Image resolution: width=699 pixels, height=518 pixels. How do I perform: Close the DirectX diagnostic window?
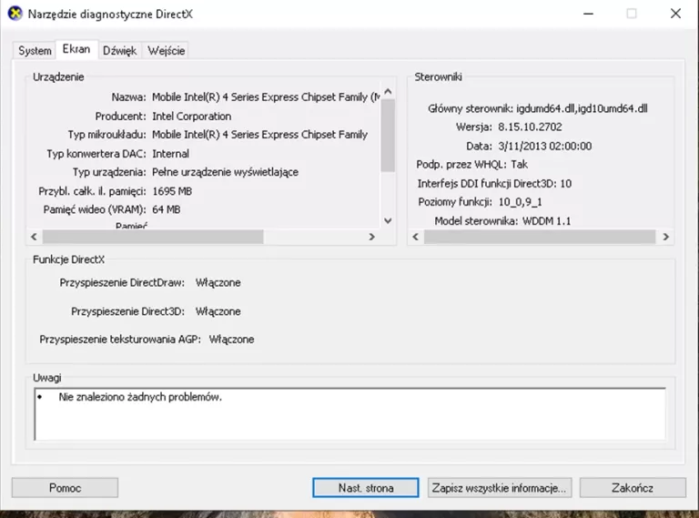tap(676, 14)
